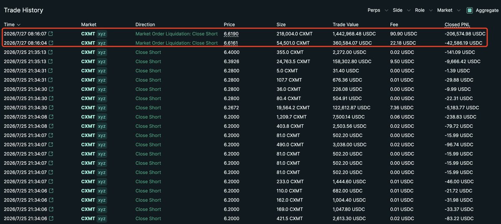Select Close Short on the 355.0 CXMT row
This screenshot has height=224, width=501.
pyautogui.click(x=148, y=52)
